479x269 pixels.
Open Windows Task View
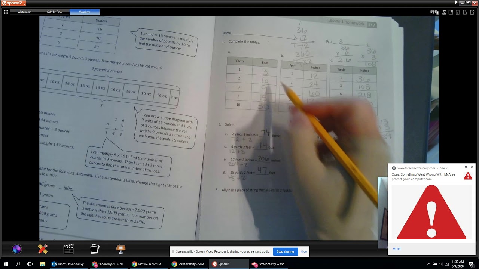click(x=30, y=264)
